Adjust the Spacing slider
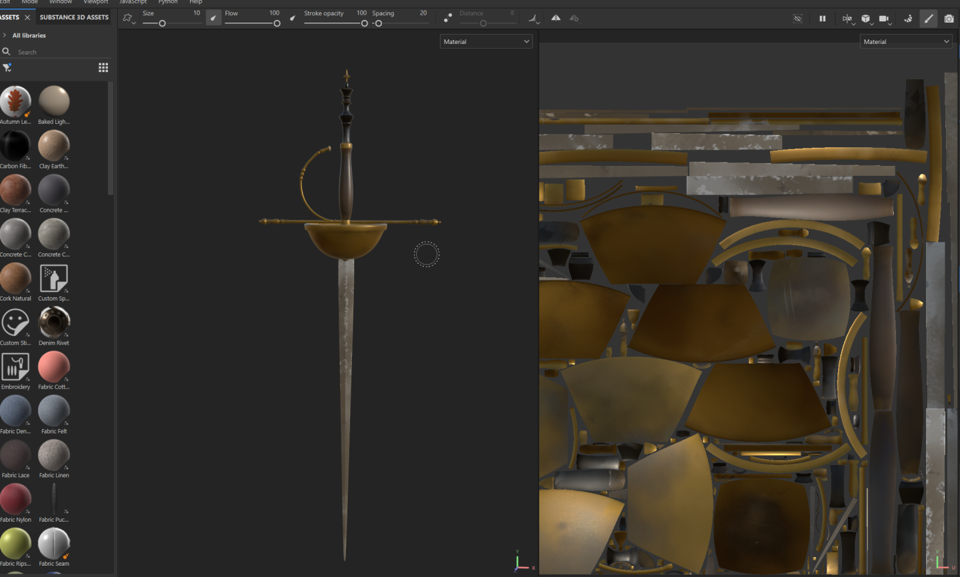This screenshot has height=577, width=960. tap(400, 23)
